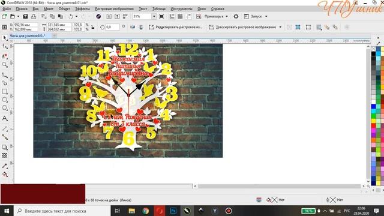Toggle the lock ratio padlock
Image resolution: width=384 pixels, height=216 pixels.
93,27
